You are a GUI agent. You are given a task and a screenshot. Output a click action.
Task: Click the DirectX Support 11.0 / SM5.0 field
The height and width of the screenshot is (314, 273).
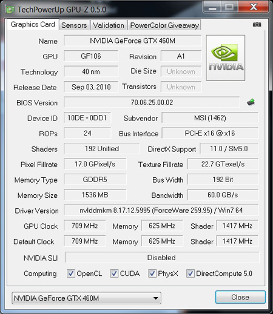(x=229, y=149)
